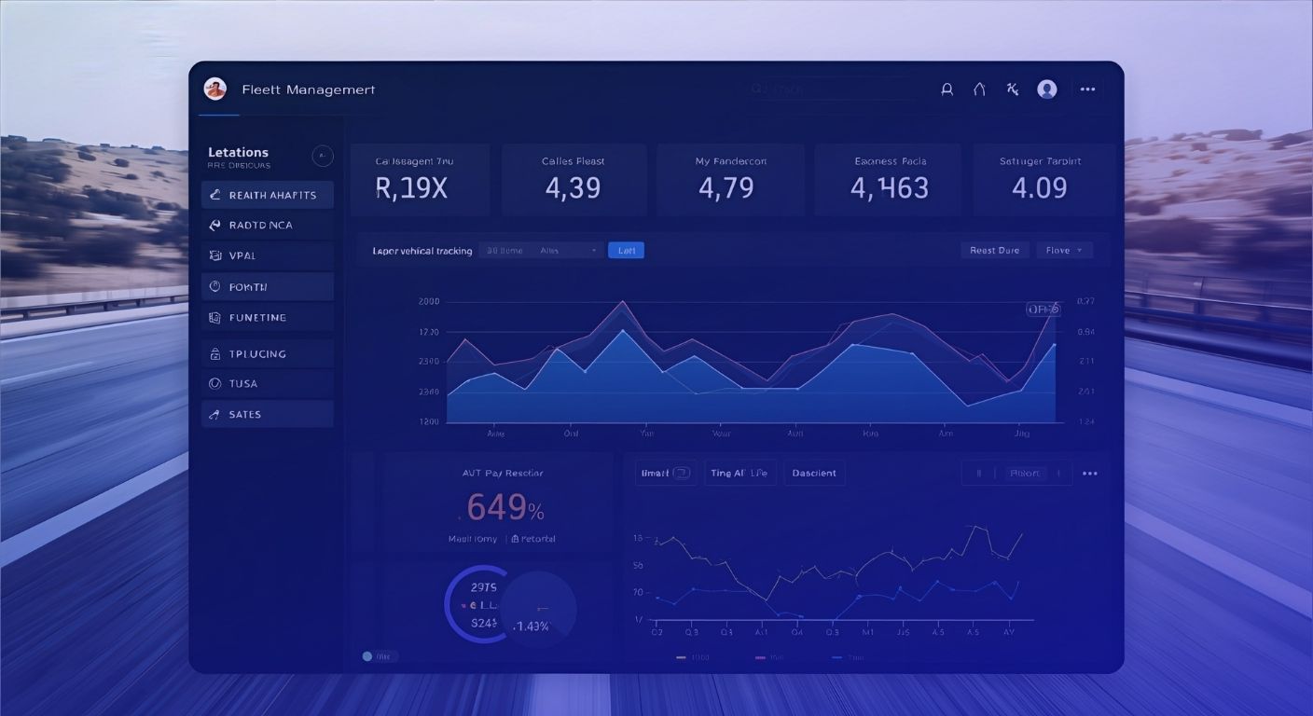Click the 4,463 Eaoness Pacla value
The width and height of the screenshot is (1313, 716).
click(x=890, y=187)
